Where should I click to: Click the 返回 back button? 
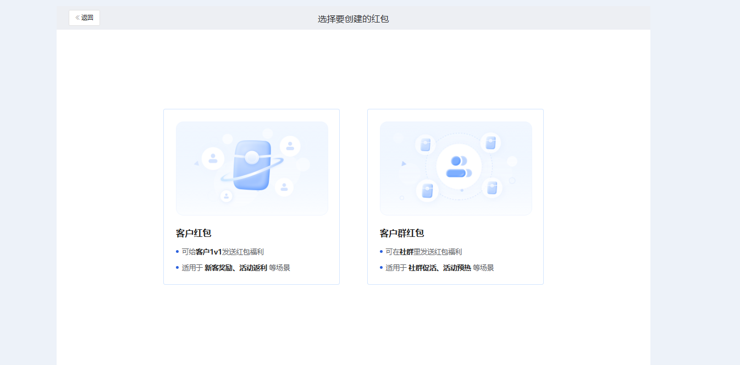coord(84,18)
